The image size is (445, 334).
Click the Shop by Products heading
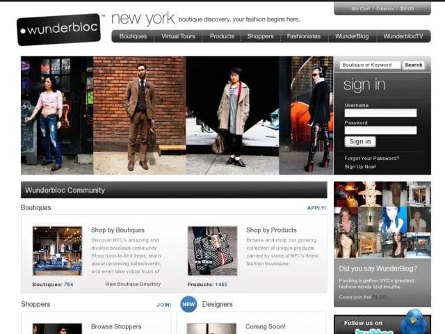(271, 230)
